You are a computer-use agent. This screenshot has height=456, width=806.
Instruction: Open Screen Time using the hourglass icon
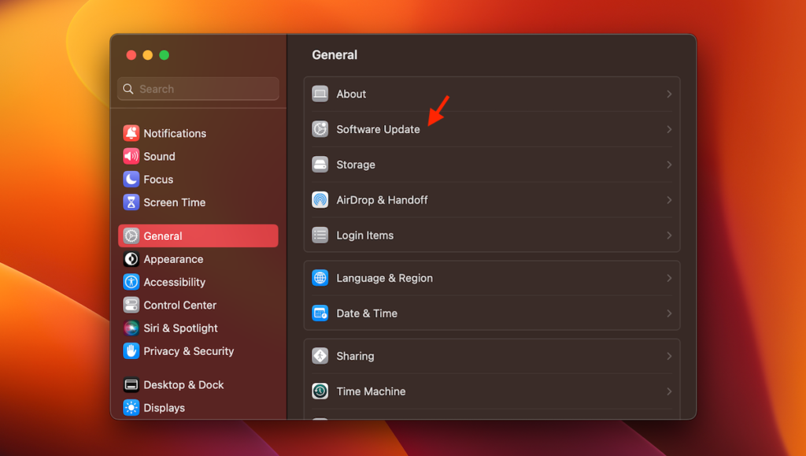coord(130,202)
